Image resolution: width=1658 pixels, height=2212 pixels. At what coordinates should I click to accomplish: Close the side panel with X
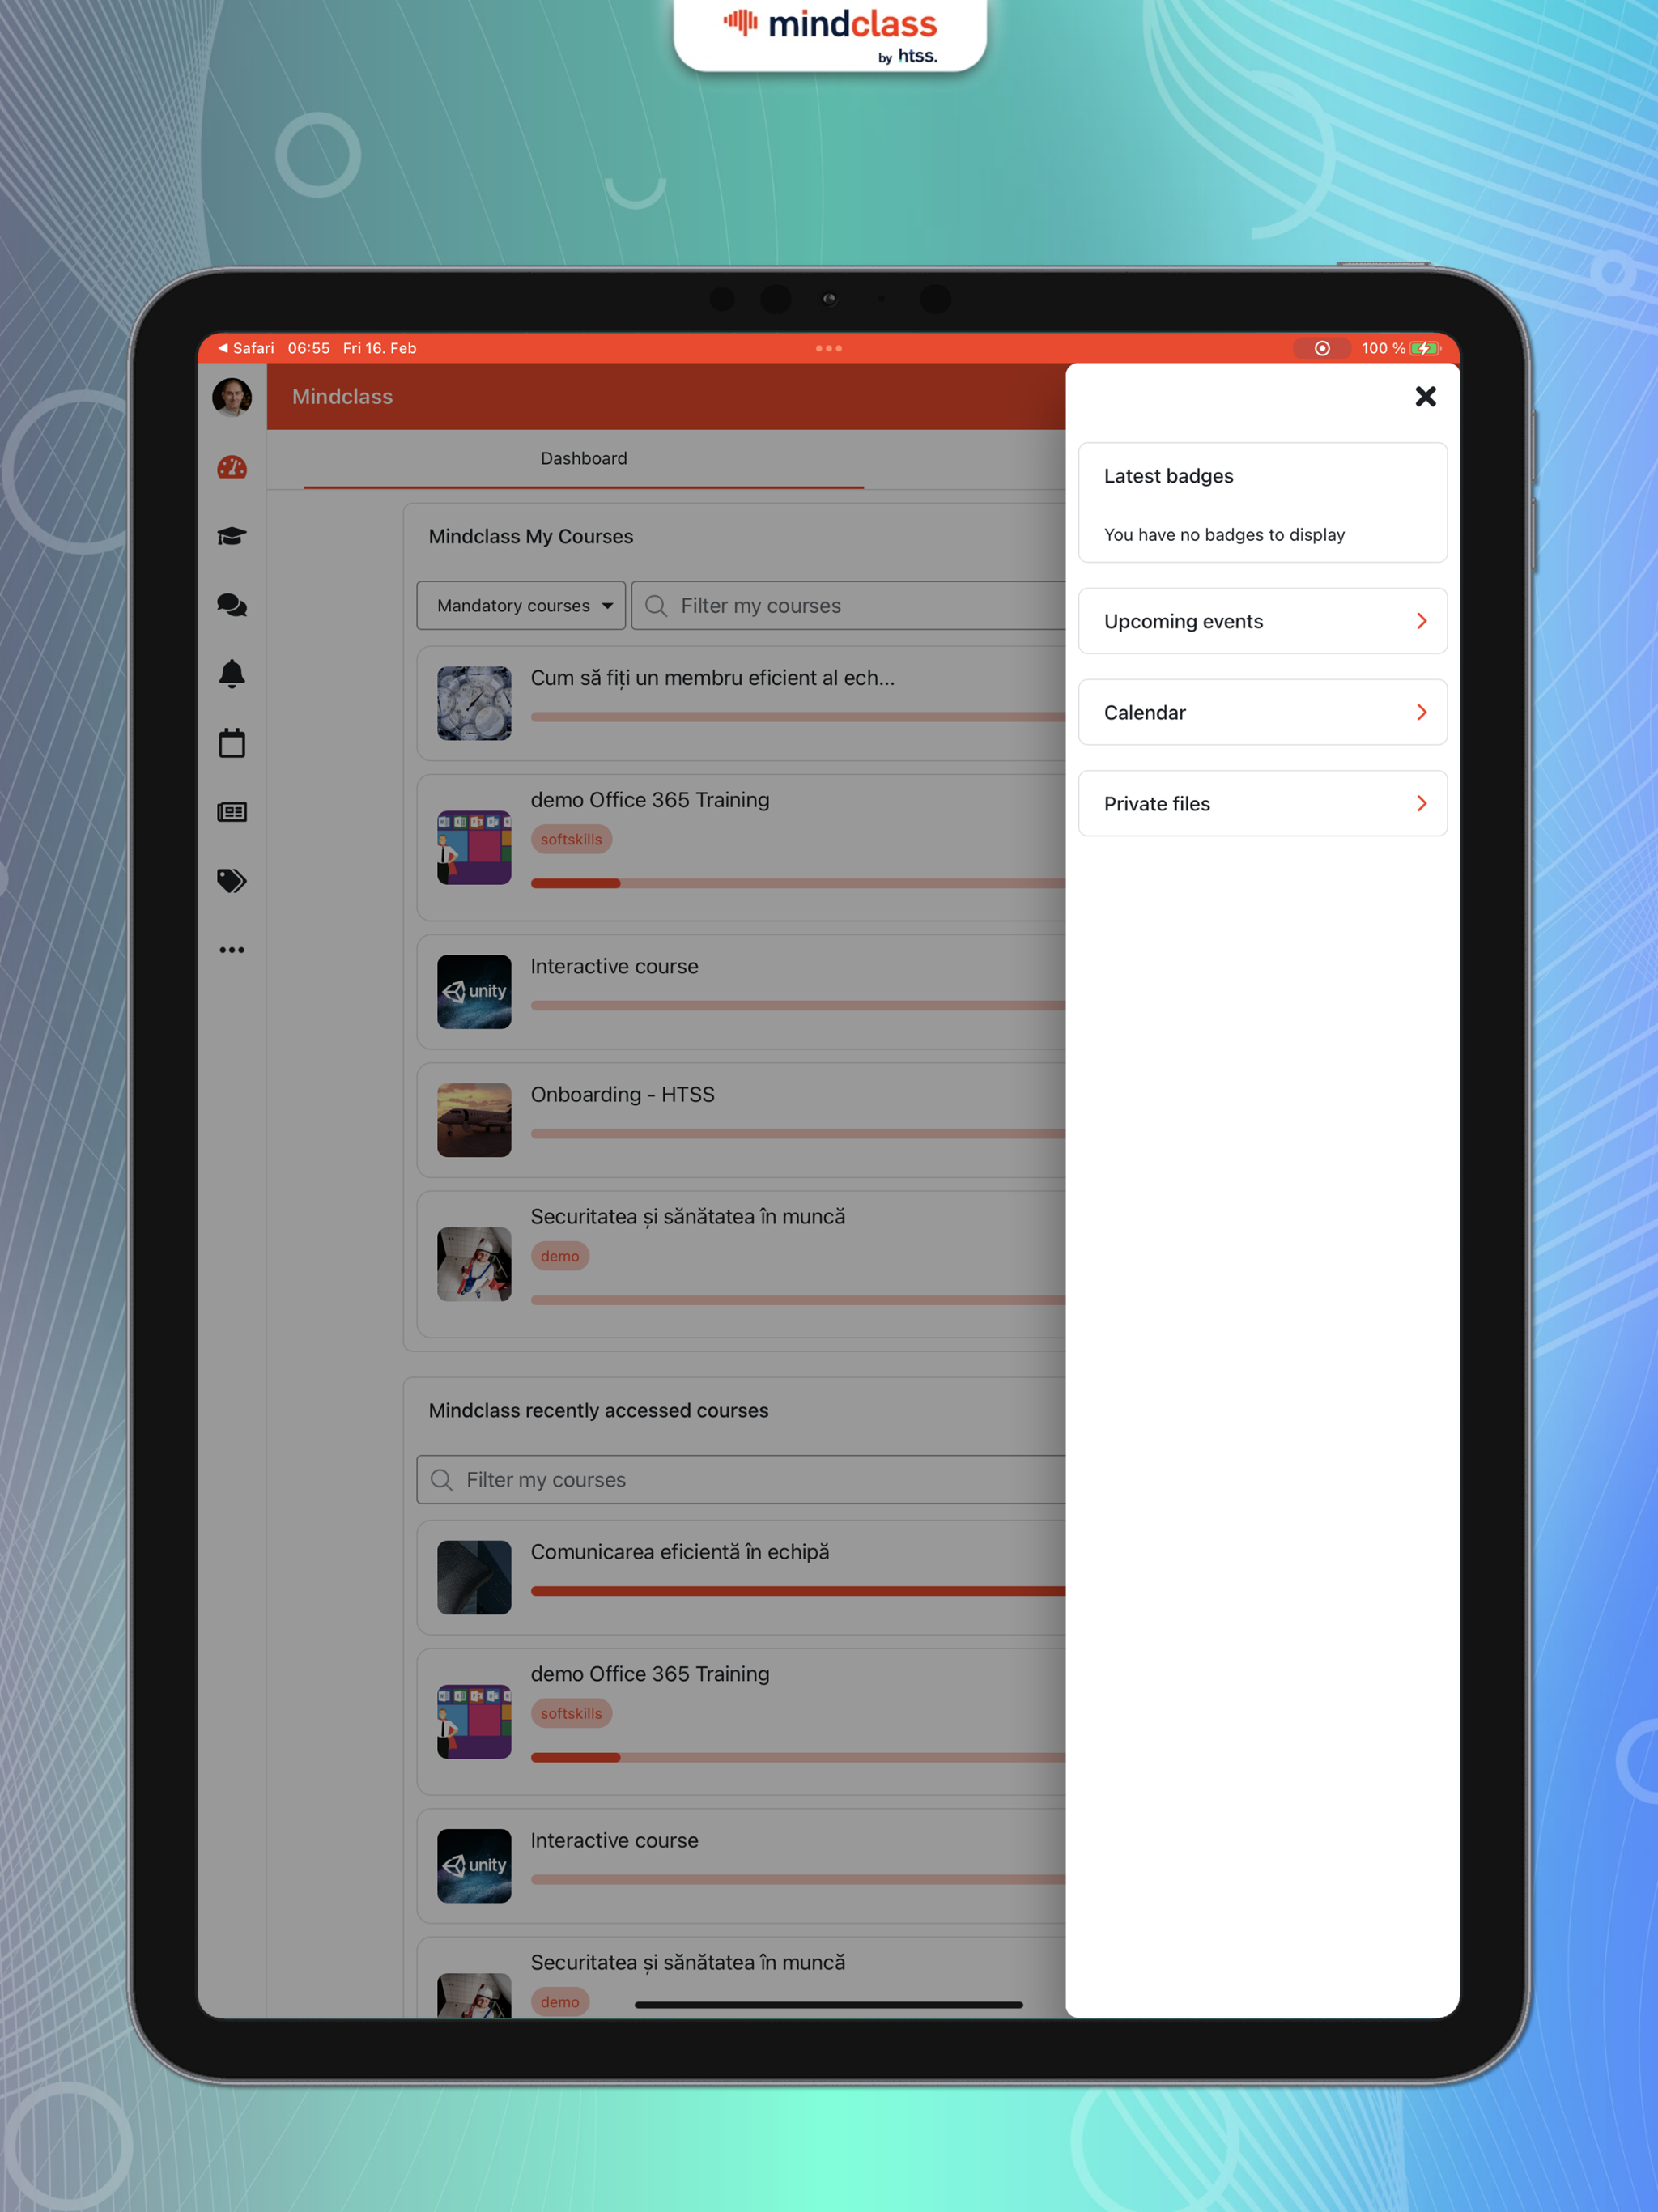(1426, 397)
